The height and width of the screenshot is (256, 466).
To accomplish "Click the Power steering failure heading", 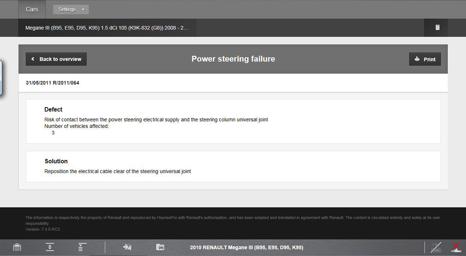I will [x=233, y=59].
